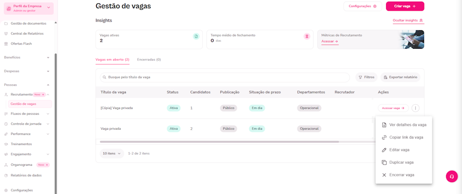
Task: Collapse the Pessoas section
Action: 48,85
